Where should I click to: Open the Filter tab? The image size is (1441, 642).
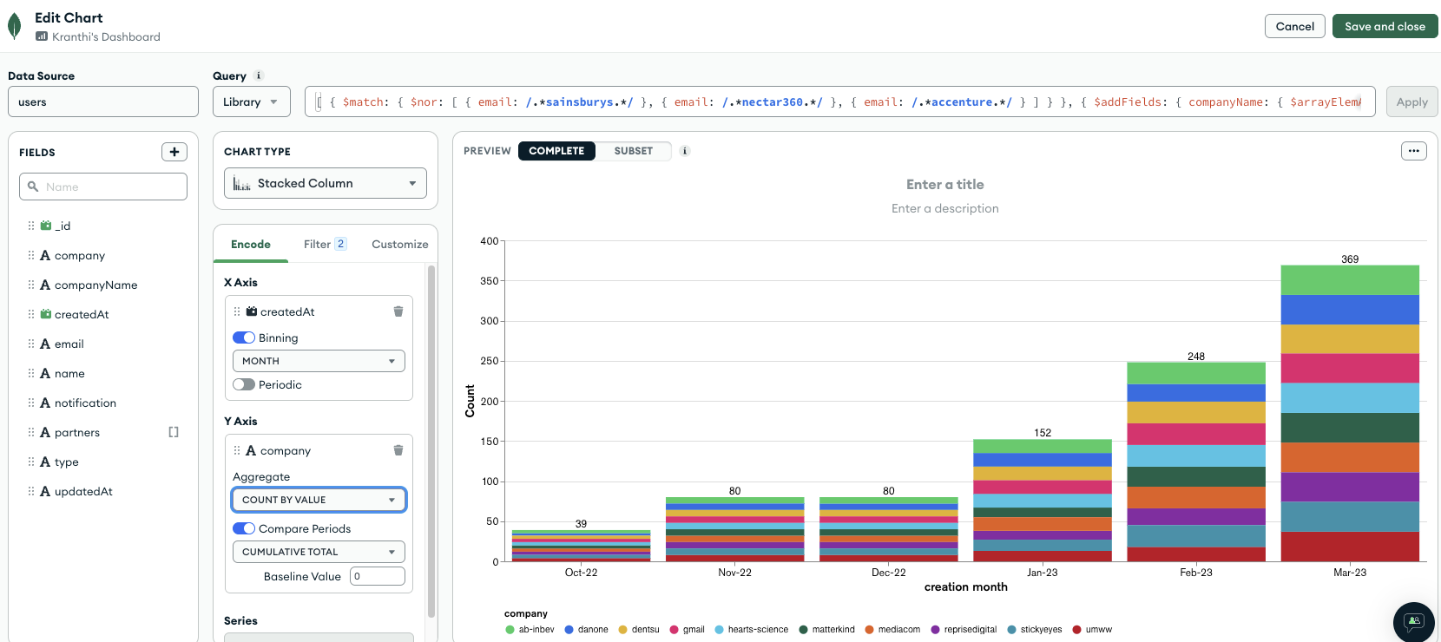coord(324,244)
